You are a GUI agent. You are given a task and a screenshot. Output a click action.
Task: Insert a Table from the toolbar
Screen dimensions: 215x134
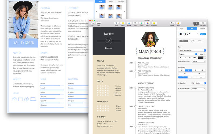coord(123,23)
